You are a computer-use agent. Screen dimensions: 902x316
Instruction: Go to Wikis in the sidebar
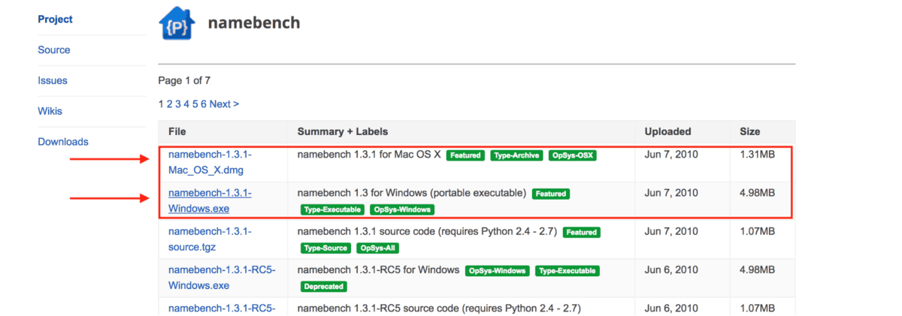click(50, 111)
